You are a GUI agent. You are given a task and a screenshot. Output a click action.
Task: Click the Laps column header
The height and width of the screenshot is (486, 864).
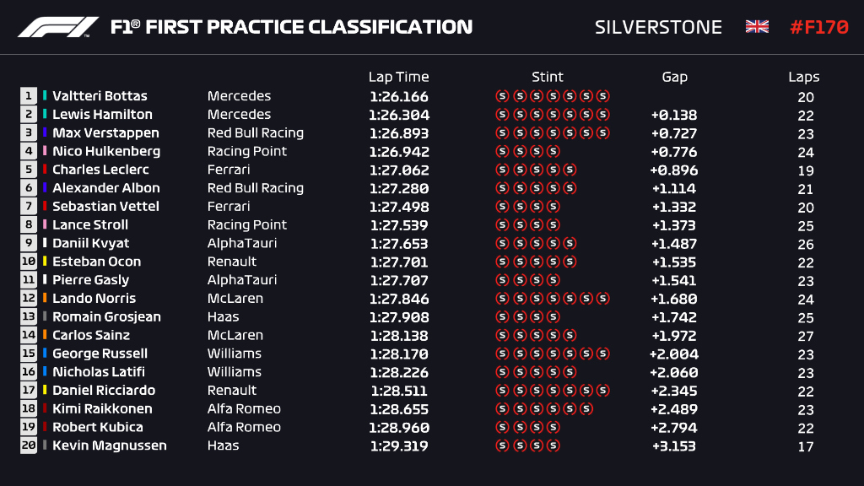(x=804, y=77)
